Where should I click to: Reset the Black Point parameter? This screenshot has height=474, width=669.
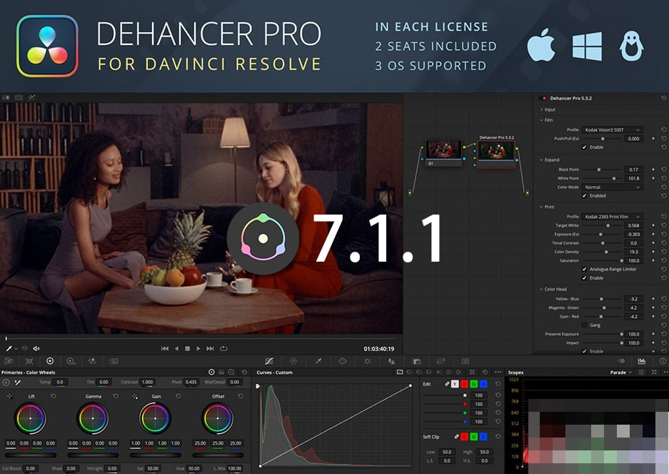[664, 169]
